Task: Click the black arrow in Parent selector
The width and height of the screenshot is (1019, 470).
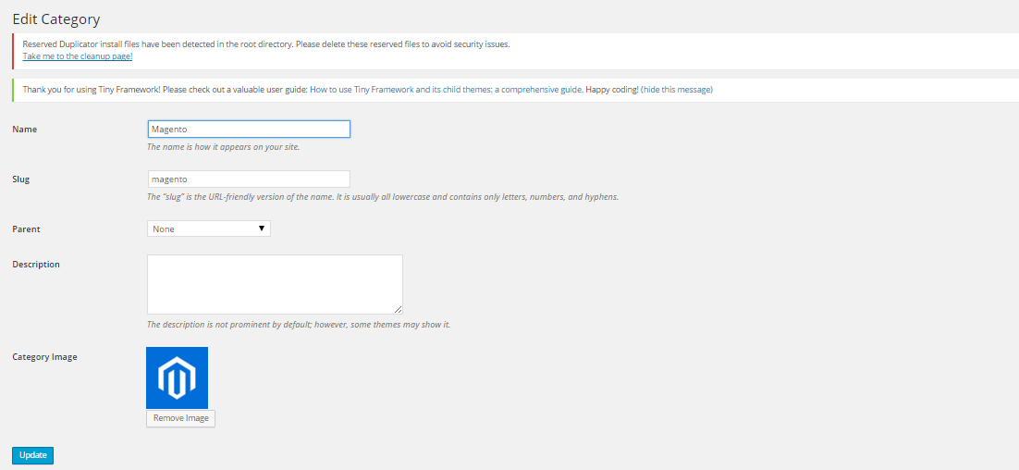Action: pyautogui.click(x=262, y=229)
